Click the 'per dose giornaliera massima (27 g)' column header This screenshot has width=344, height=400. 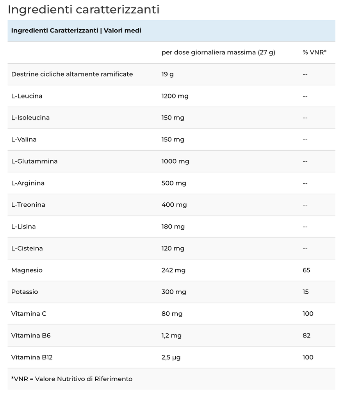pyautogui.click(x=218, y=53)
